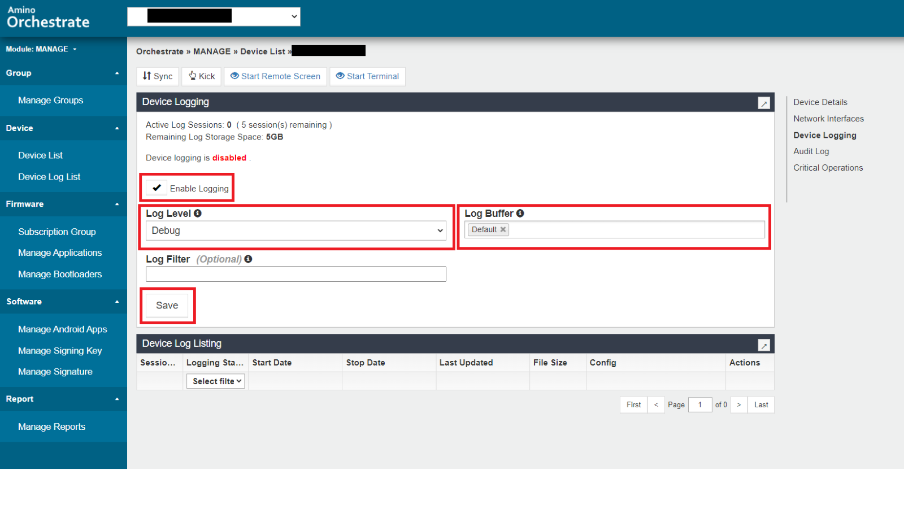Image resolution: width=904 pixels, height=518 pixels.
Task: Go to Last page
Action: [761, 405]
